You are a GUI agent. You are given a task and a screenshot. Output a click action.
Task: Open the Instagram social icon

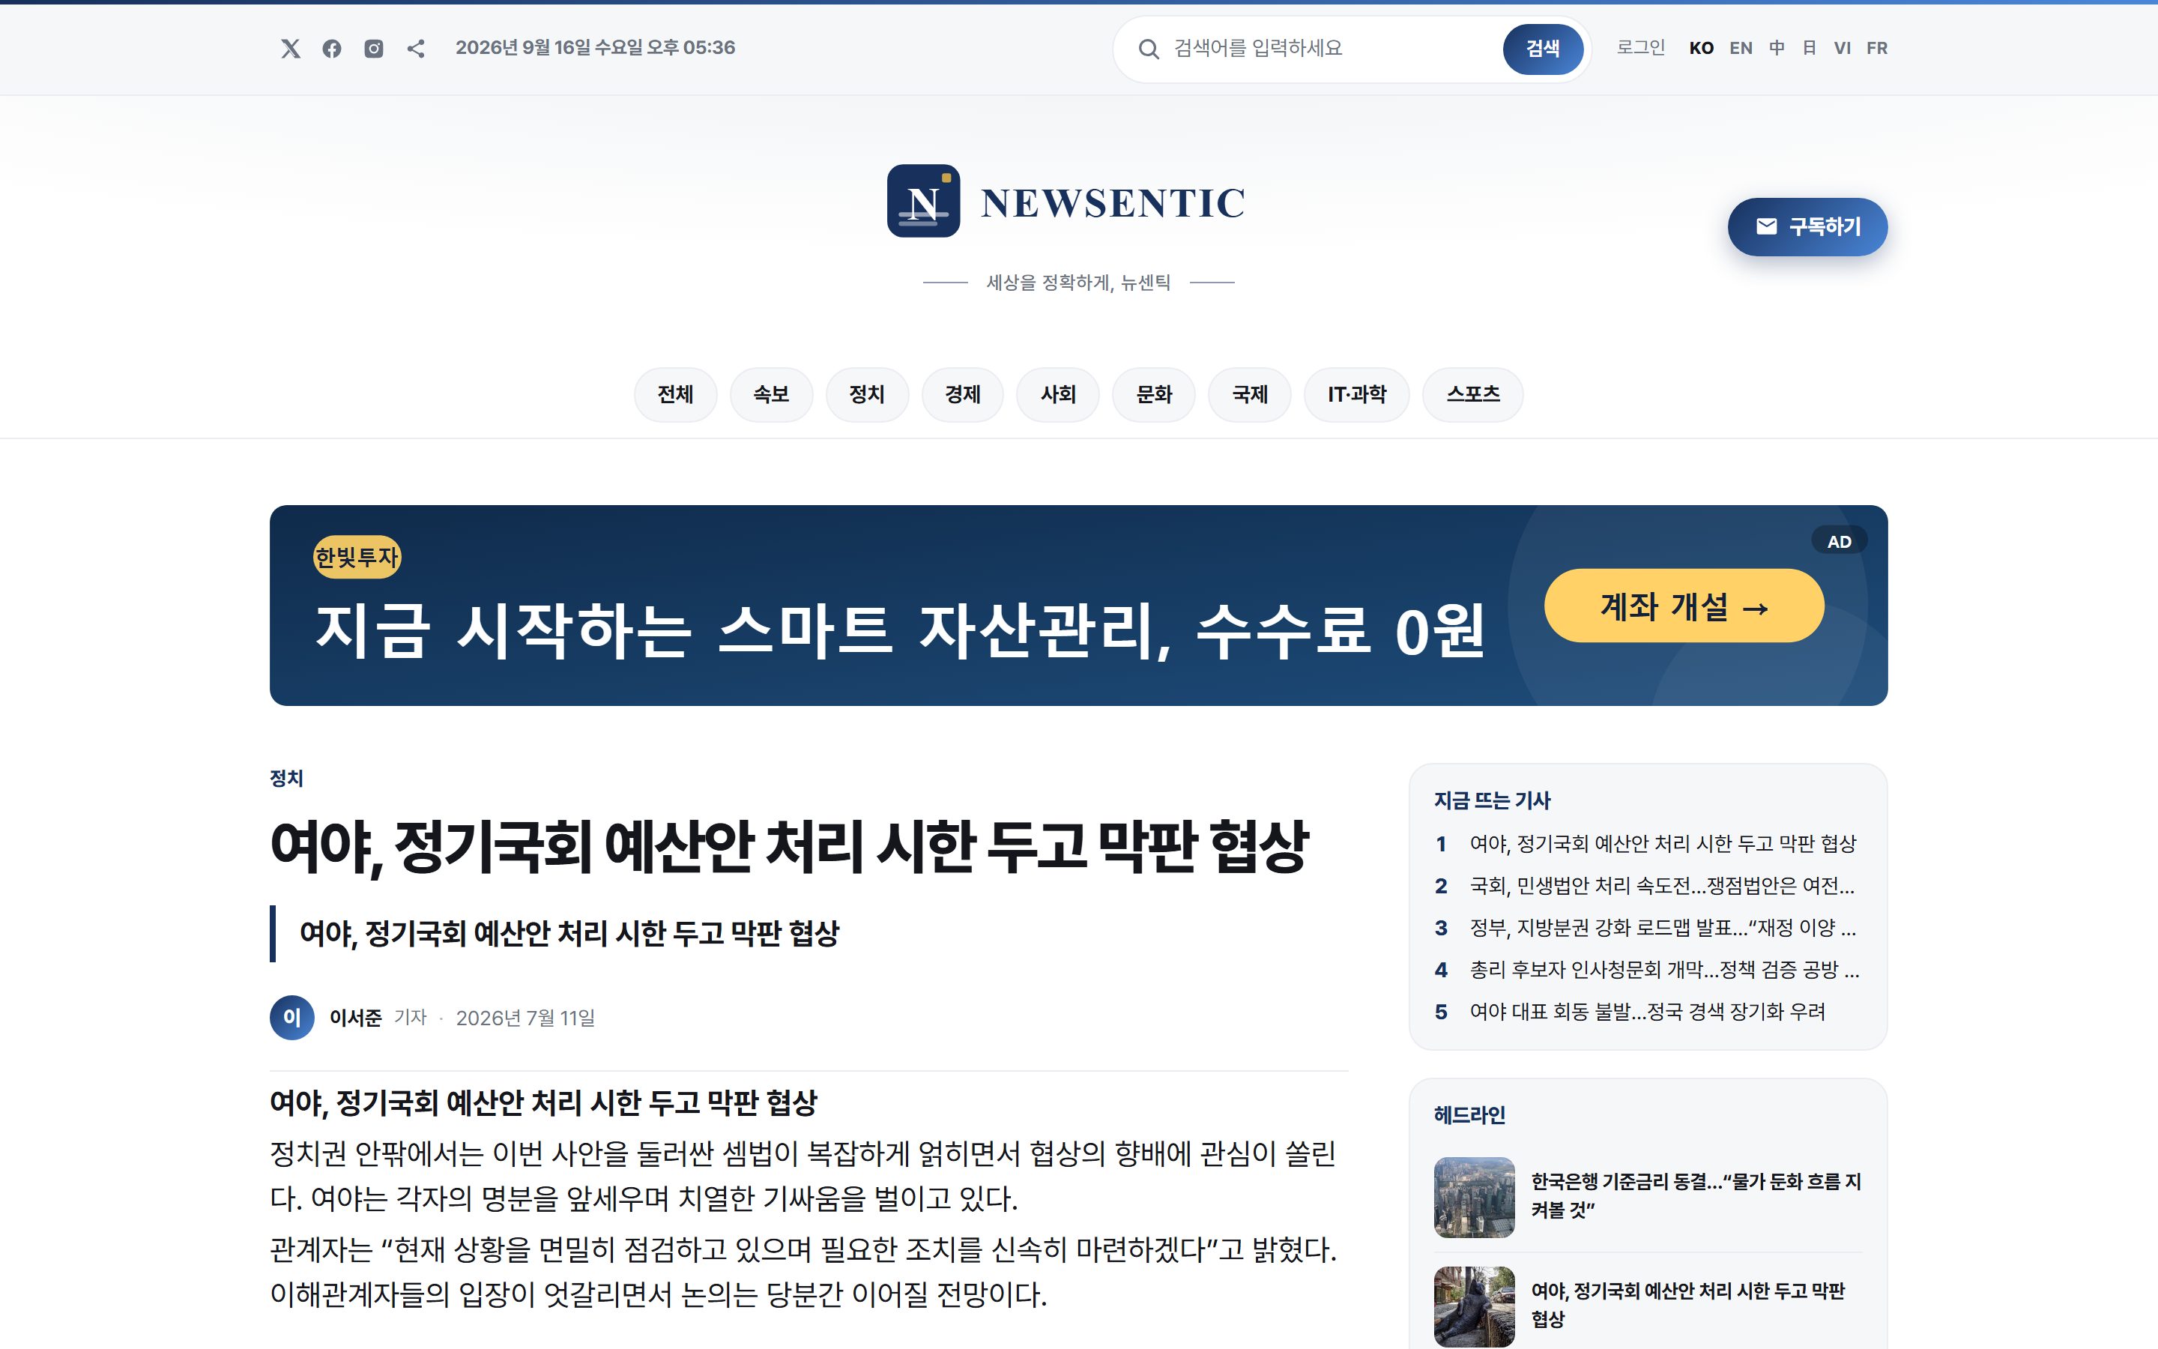374,48
